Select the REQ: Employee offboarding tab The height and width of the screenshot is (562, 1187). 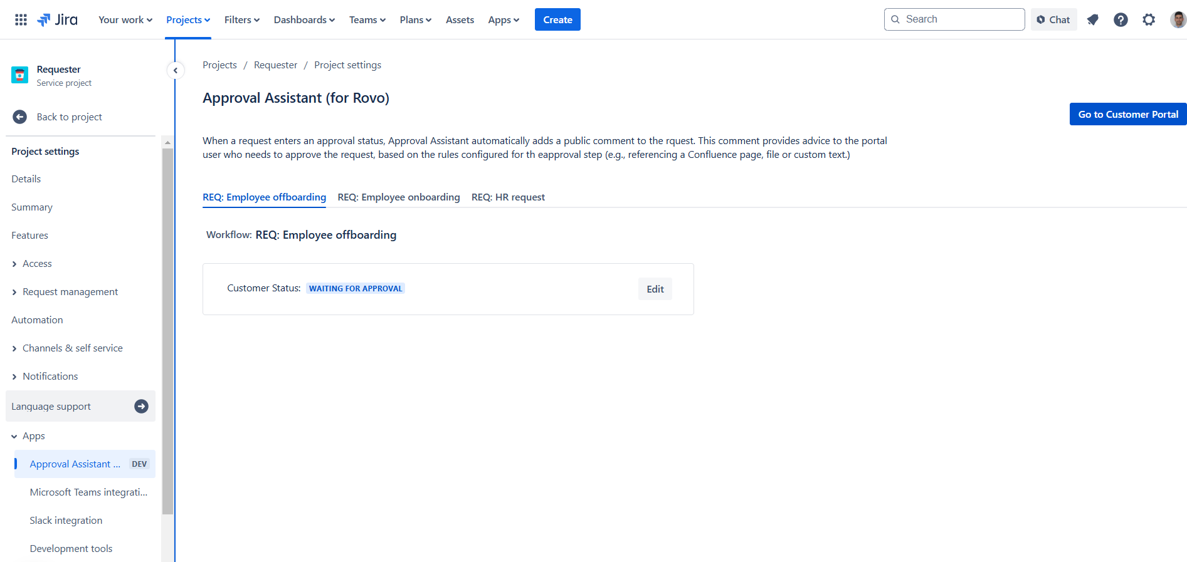click(x=264, y=197)
